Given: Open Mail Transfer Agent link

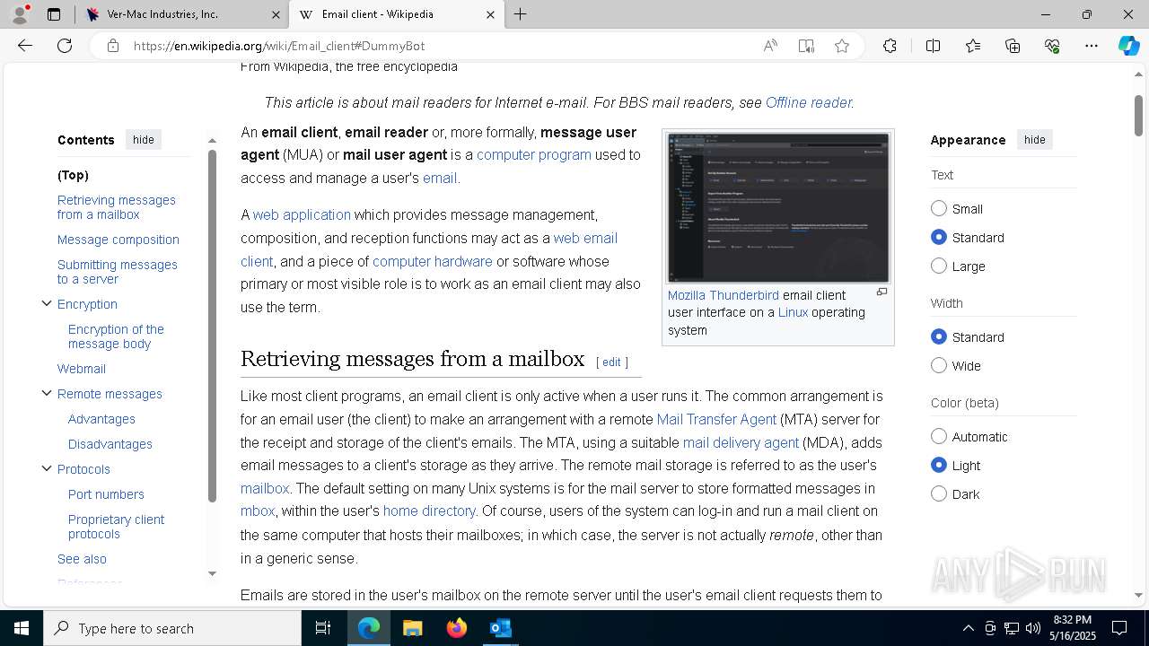Looking at the screenshot, I should 716,419.
